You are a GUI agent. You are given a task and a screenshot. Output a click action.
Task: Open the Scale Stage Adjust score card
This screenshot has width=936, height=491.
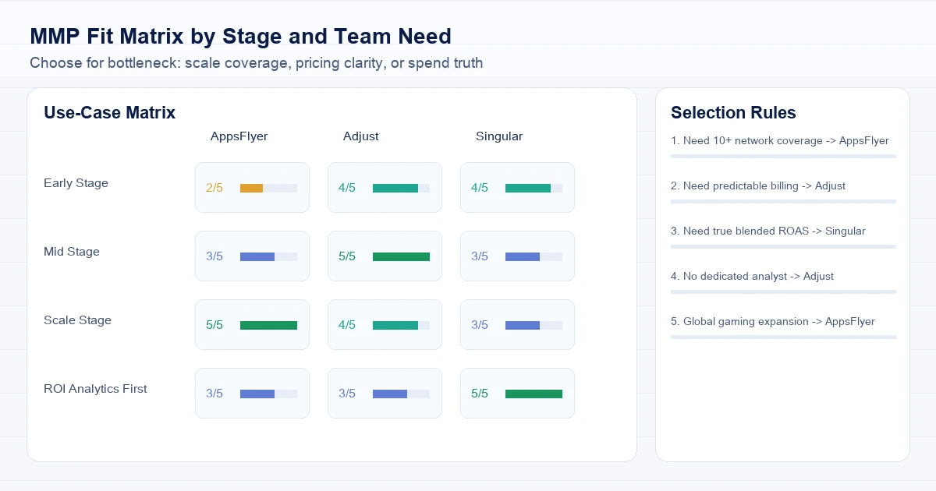[x=385, y=324]
